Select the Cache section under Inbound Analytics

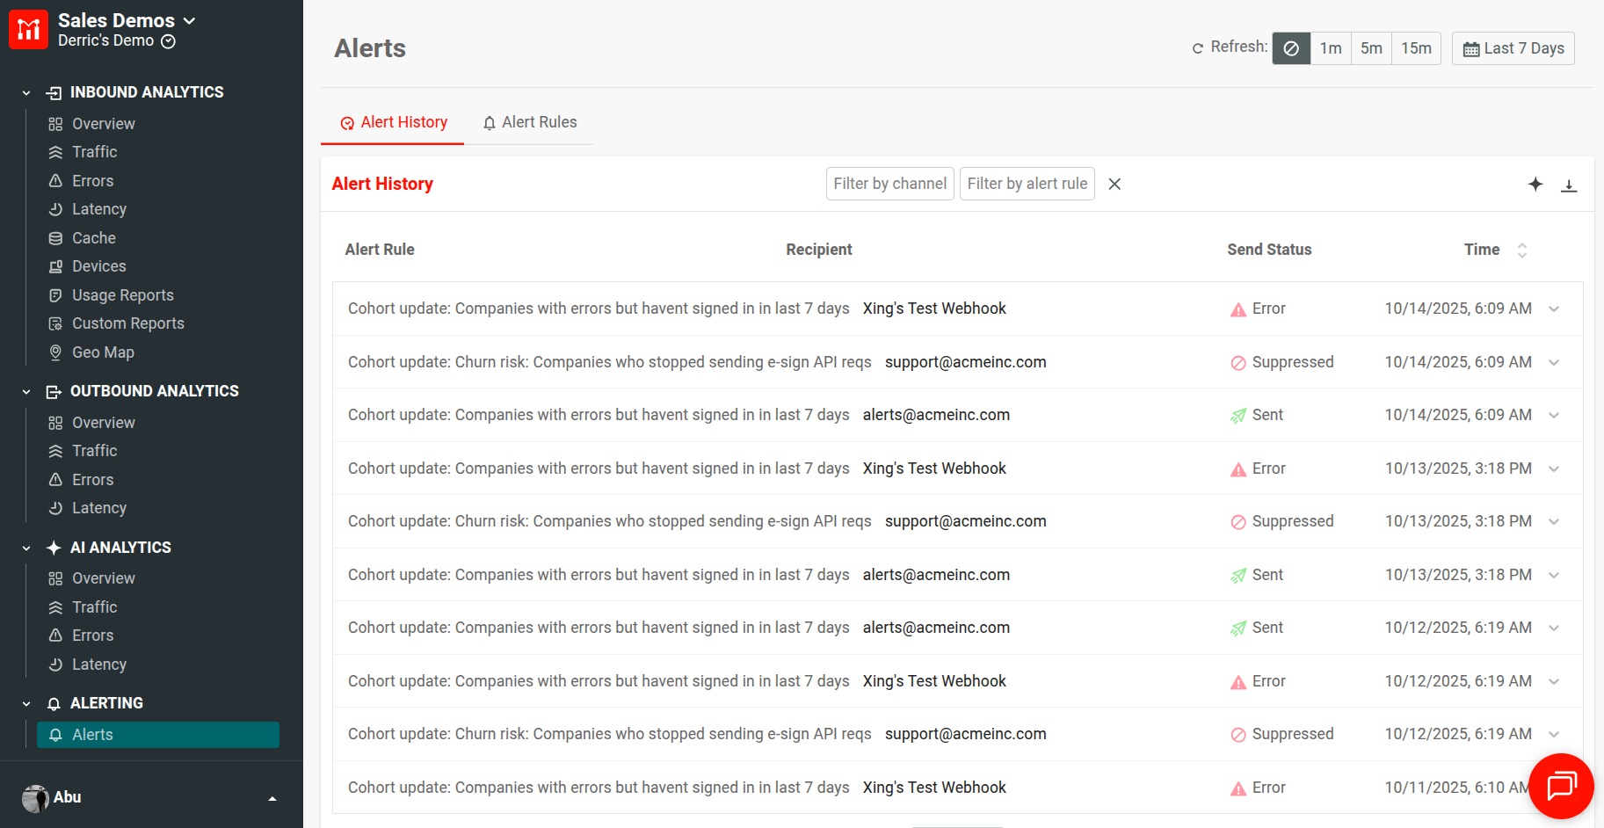click(x=93, y=237)
